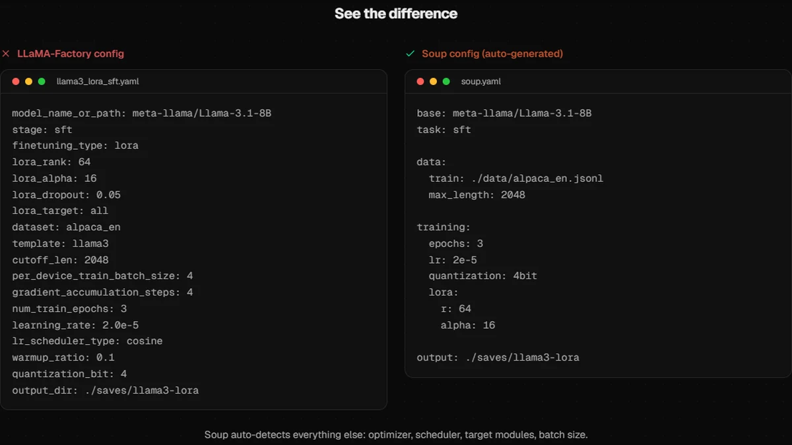
Task: Click the 'max_length: 2048' line
Action: pos(477,195)
